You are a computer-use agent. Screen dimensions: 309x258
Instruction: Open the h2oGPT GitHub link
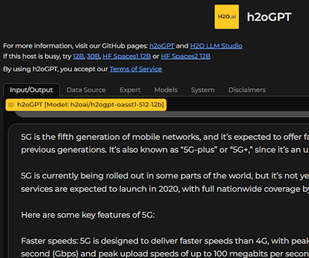[x=161, y=46]
